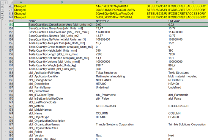Viewport: 208px width, 140px height.
Task: Expand the group at row 43
Action: [2, 6]
